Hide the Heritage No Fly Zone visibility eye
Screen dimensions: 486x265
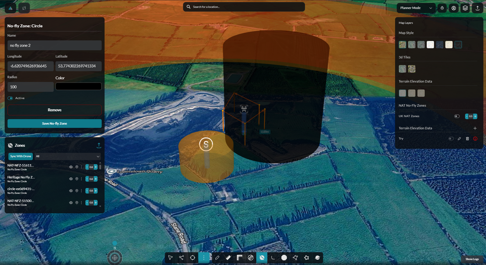tap(71, 179)
